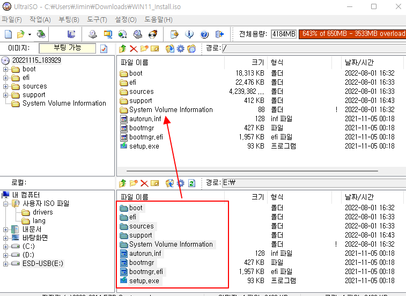This screenshot has width=406, height=296.
Task: Expand the sources folder in image tree
Action: [5, 86]
